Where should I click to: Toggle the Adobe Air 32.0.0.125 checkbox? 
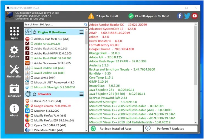point(32,44)
